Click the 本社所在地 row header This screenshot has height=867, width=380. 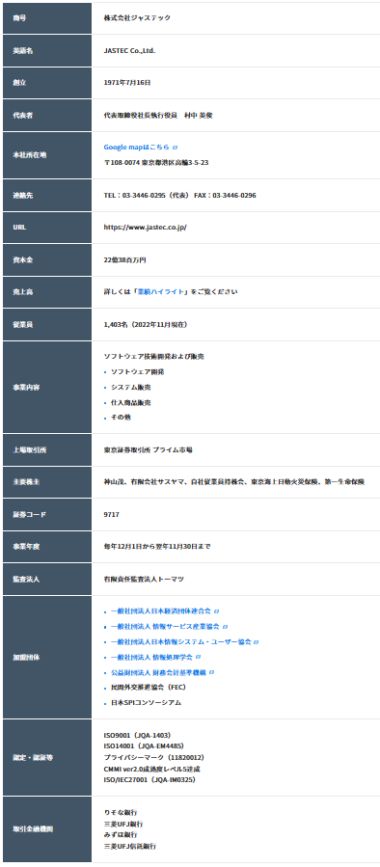tap(46, 155)
